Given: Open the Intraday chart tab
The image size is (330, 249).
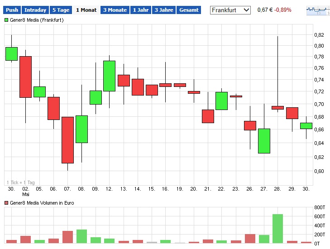Looking at the screenshot, I should [x=35, y=10].
